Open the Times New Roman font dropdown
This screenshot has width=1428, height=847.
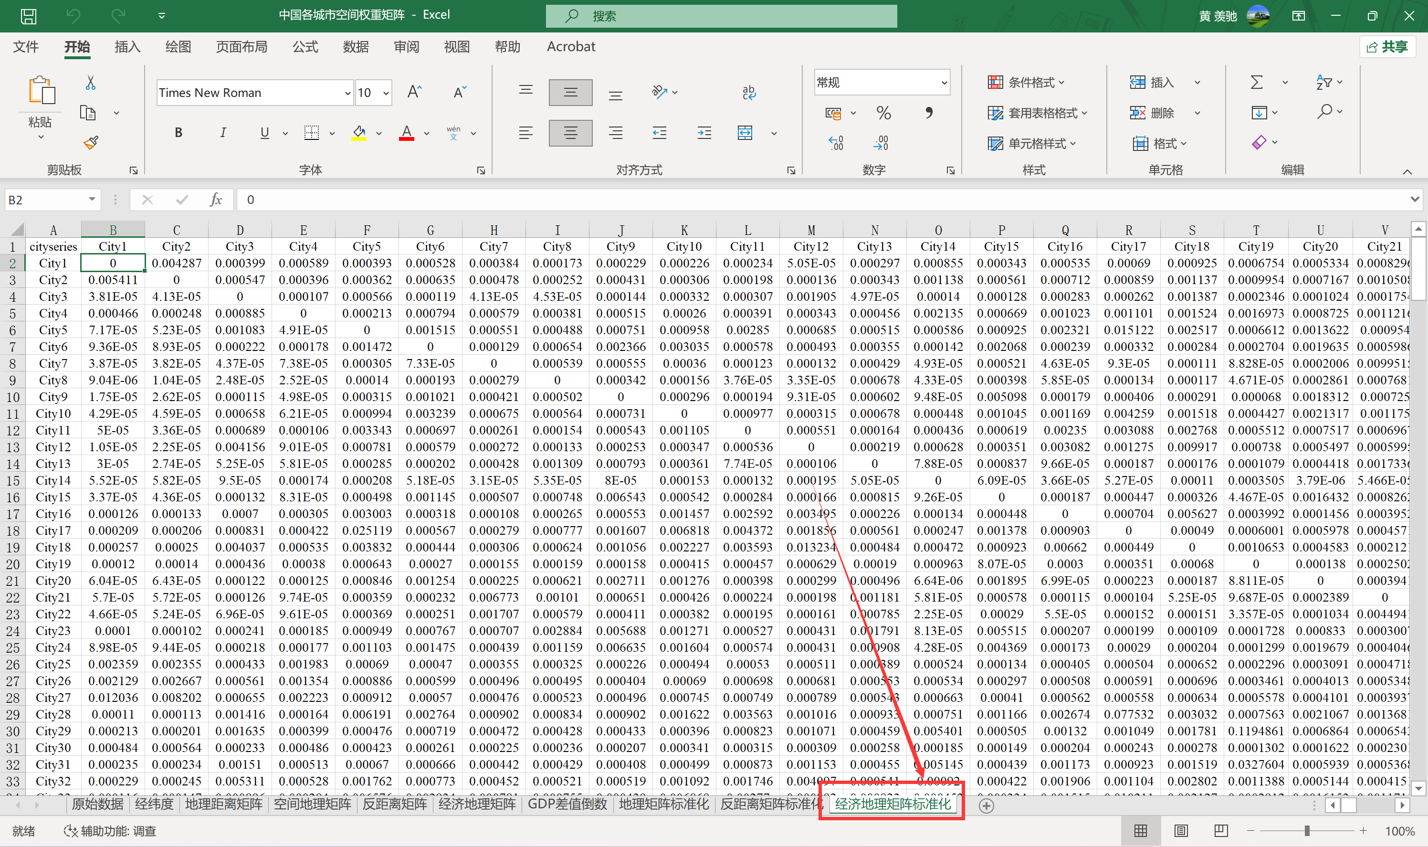[347, 93]
